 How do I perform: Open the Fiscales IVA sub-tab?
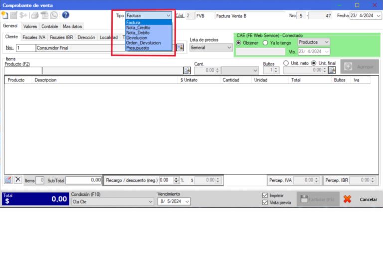tap(34, 37)
